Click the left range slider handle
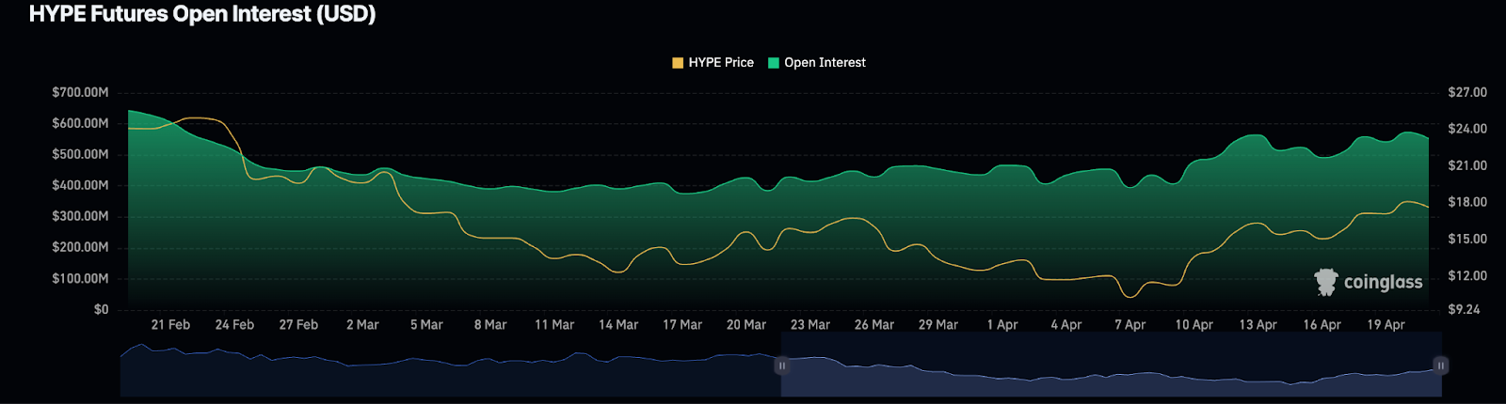The height and width of the screenshot is (404, 1506). pos(781,365)
